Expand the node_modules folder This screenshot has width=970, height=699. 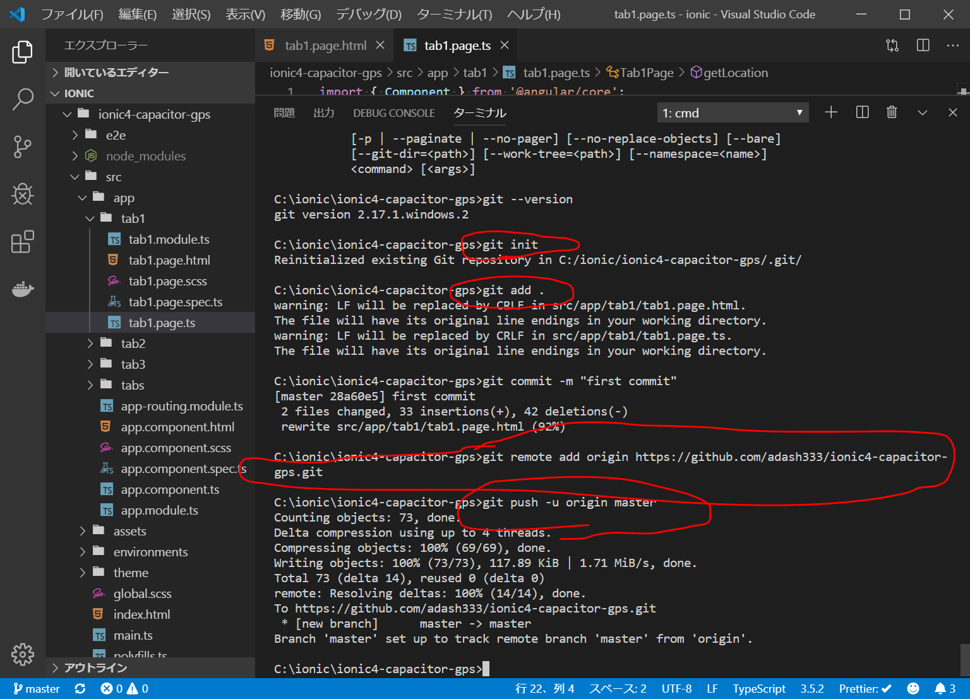click(x=145, y=156)
